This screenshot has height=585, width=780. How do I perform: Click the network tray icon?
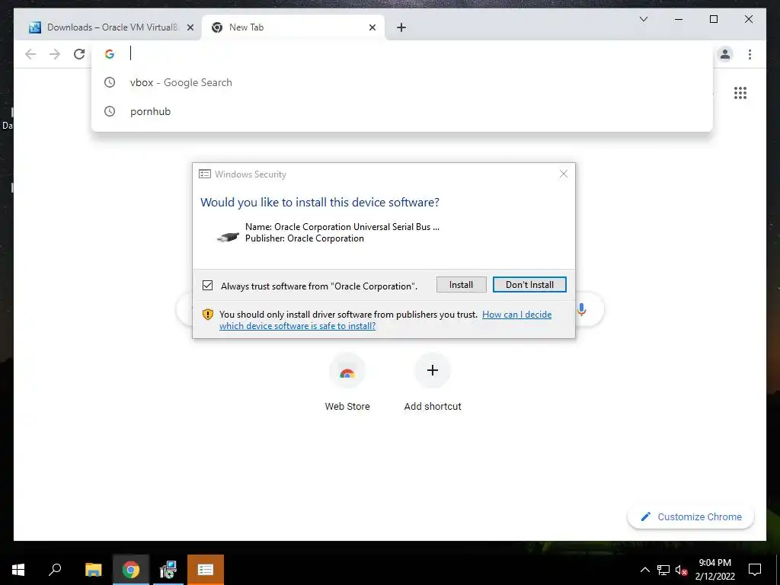coord(663,570)
